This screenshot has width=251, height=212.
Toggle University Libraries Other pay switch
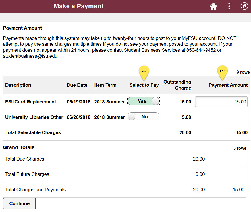pos(144,117)
